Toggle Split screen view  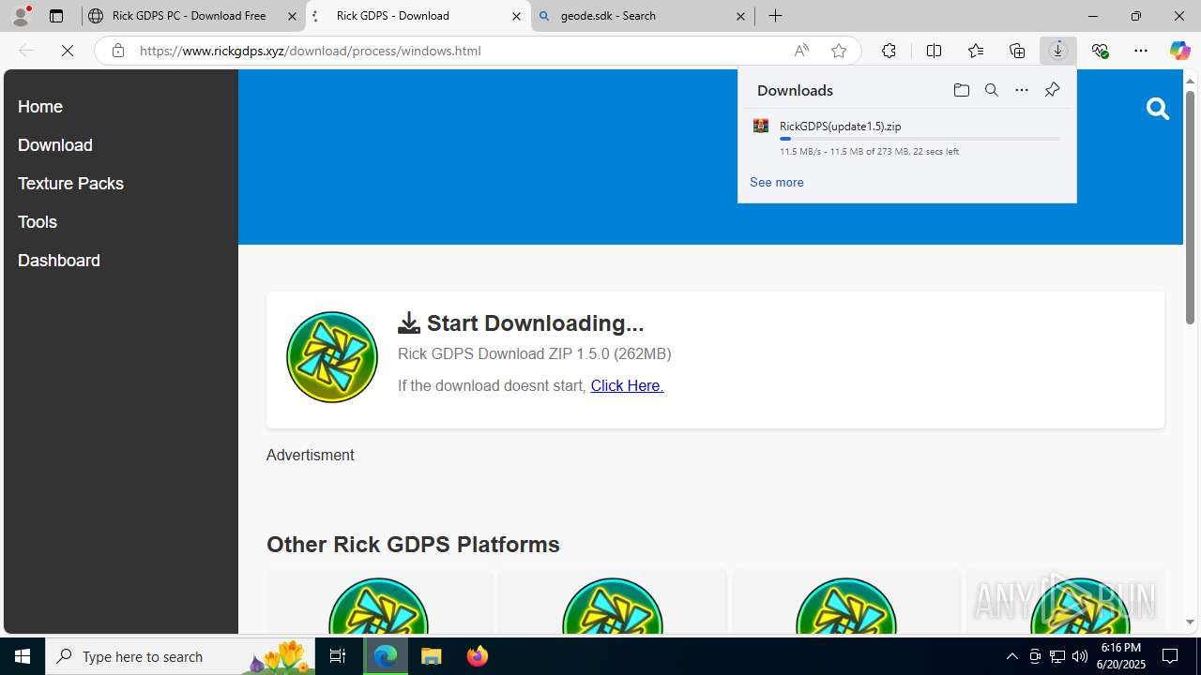pyautogui.click(x=934, y=51)
